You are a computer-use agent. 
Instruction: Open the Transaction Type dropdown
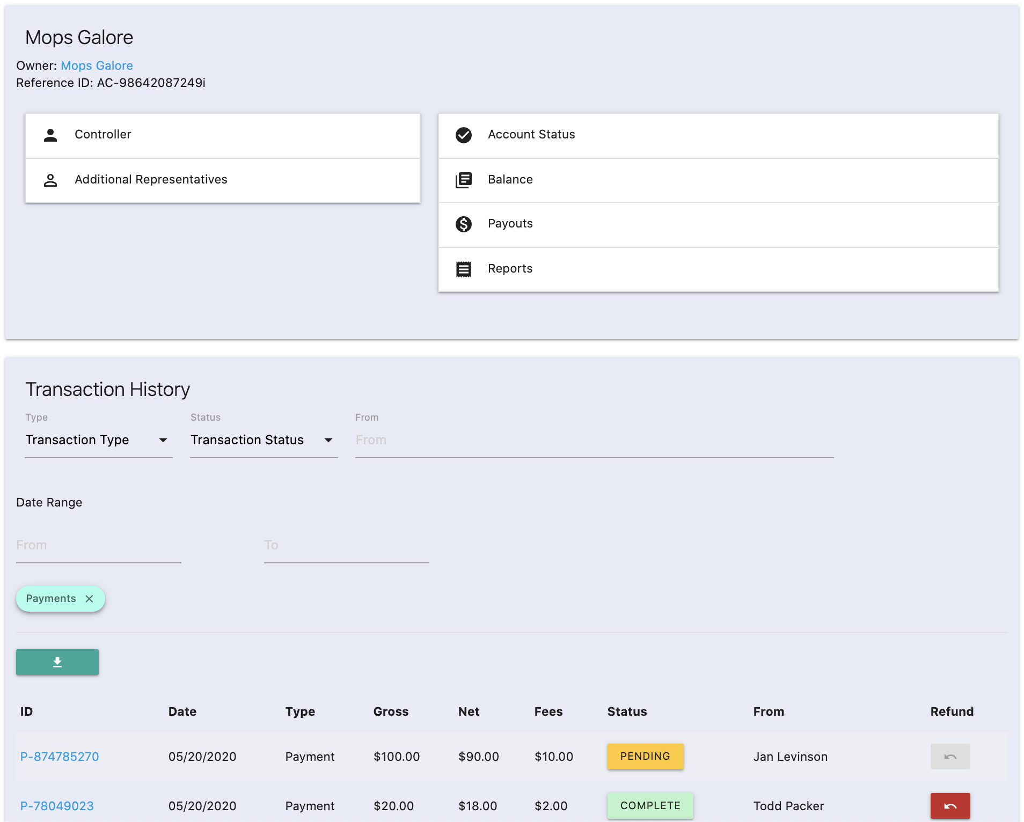coord(99,440)
